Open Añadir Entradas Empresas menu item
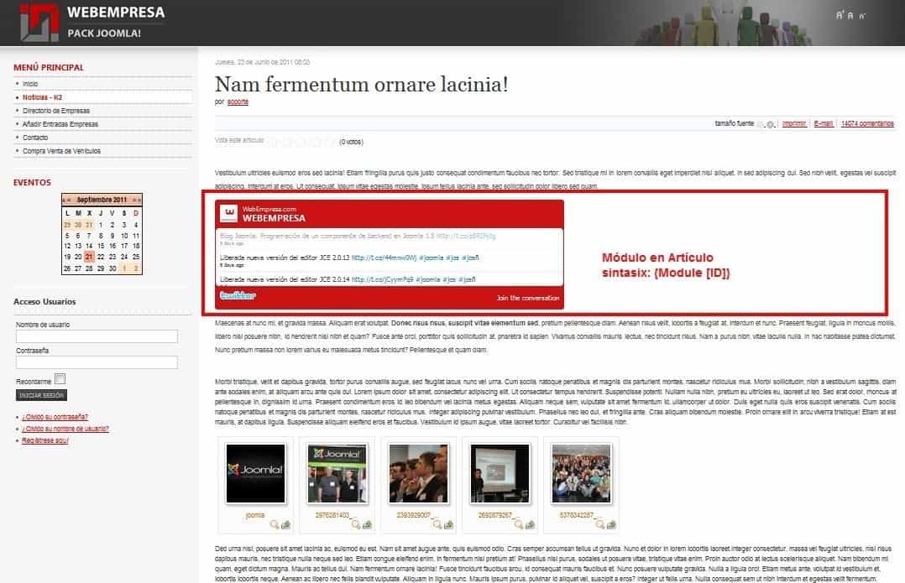The width and height of the screenshot is (905, 583). (60, 124)
